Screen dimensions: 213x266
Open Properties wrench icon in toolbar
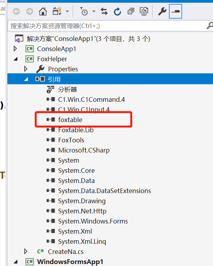(162, 12)
